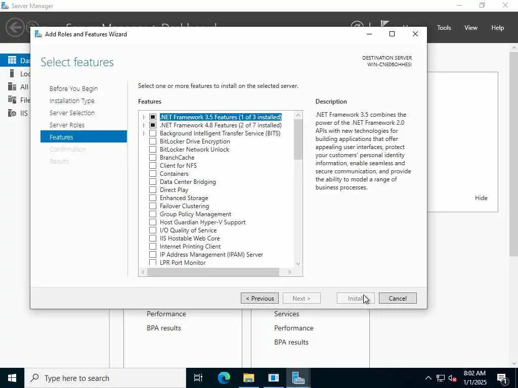Open Services link in the dashboard tile
Viewport: 518px width, 388px height.
tap(286, 314)
